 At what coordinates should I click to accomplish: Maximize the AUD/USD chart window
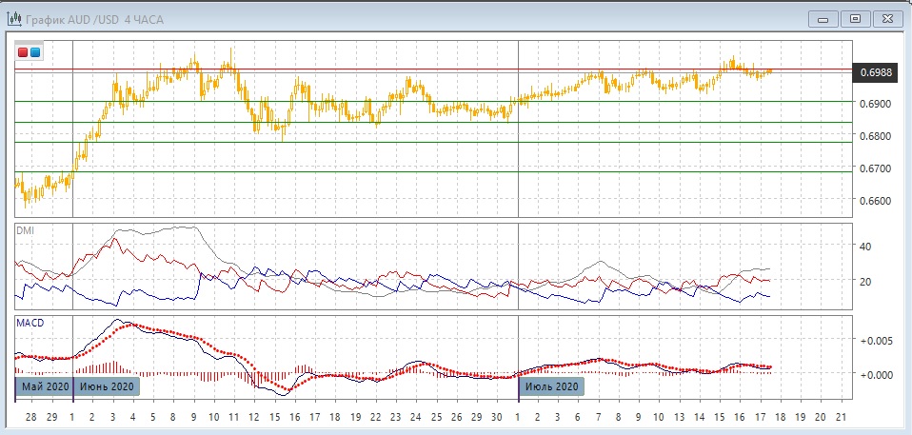click(x=855, y=18)
